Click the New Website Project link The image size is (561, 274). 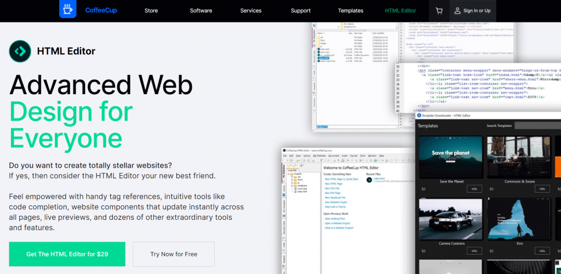(x=336, y=202)
